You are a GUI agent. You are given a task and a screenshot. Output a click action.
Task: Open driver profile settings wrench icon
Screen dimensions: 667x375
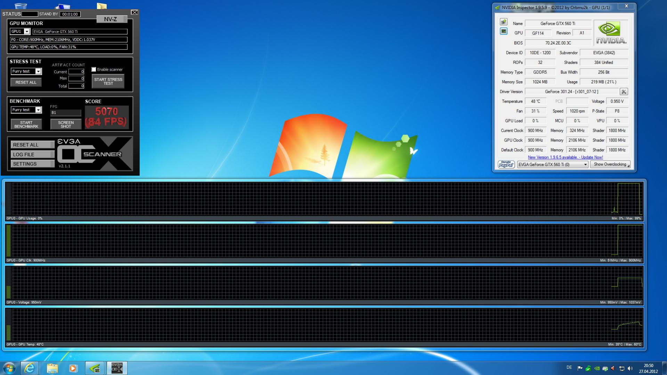pyautogui.click(x=624, y=92)
